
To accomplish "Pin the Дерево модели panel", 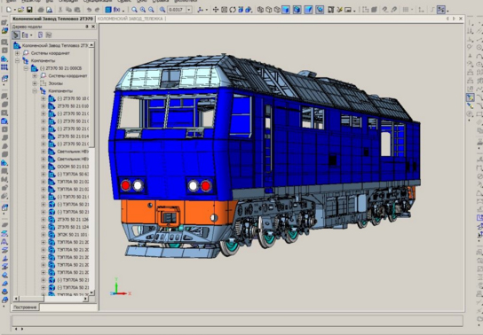I will [87, 27].
